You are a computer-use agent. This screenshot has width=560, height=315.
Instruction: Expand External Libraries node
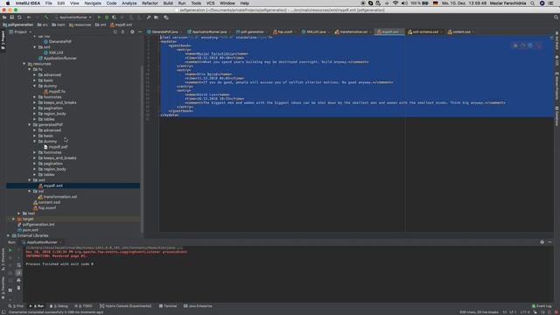[x=8, y=235]
